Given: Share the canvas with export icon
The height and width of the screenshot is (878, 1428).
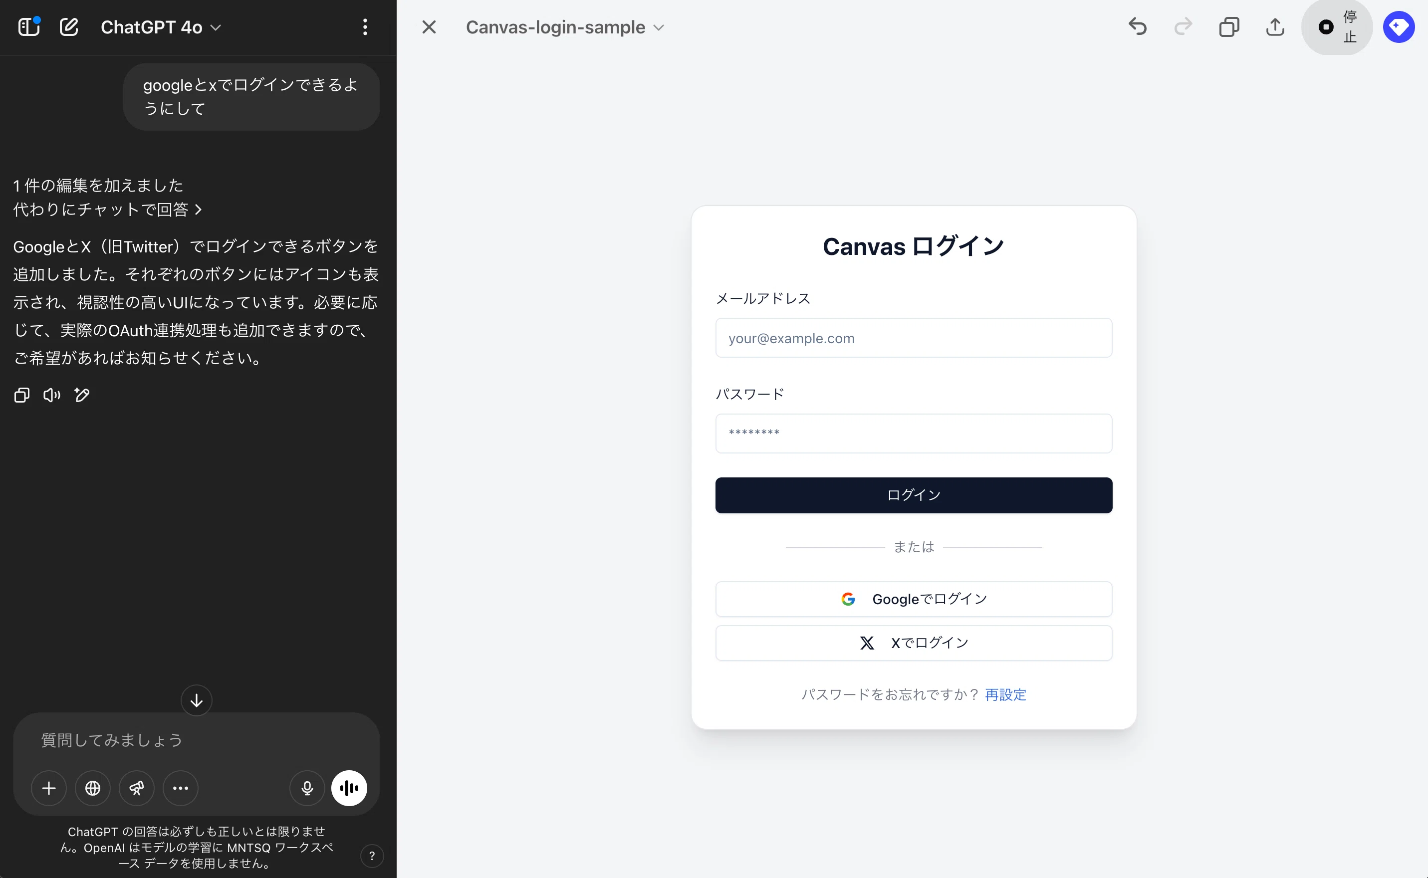Looking at the screenshot, I should [1275, 27].
